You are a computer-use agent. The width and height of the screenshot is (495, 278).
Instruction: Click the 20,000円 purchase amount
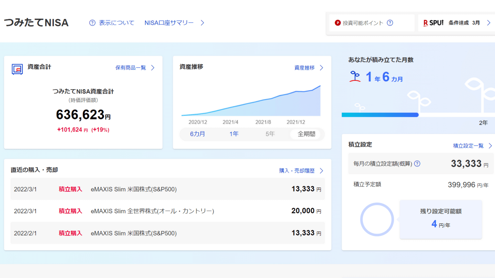pyautogui.click(x=306, y=211)
